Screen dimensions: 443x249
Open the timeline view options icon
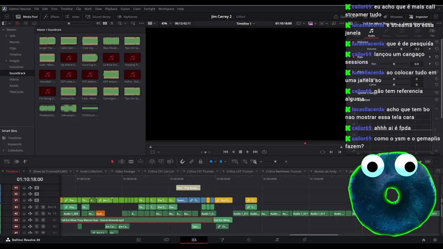[x=7, y=162]
